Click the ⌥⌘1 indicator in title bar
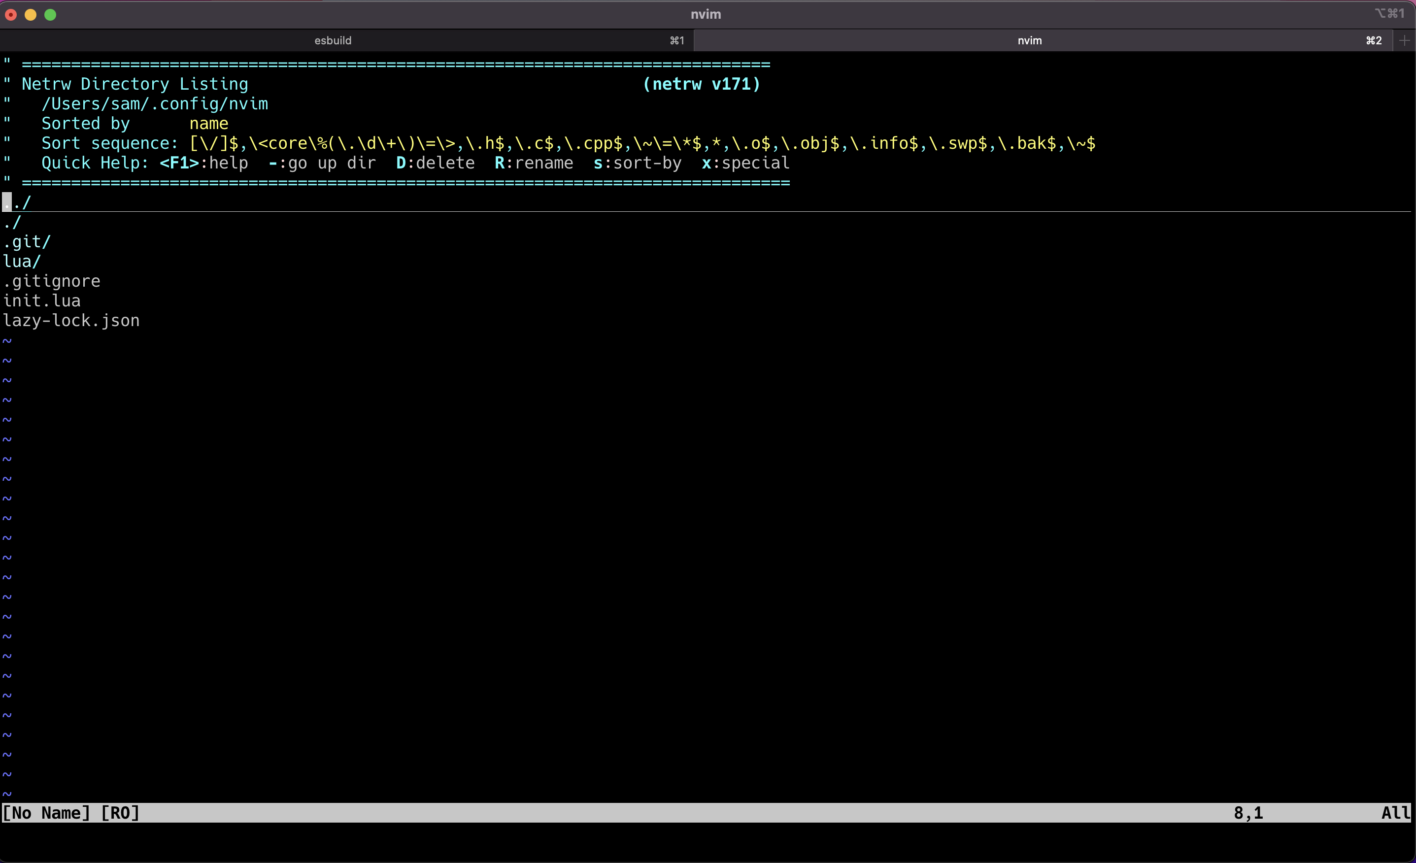Image resolution: width=1416 pixels, height=863 pixels. pos(1389,13)
